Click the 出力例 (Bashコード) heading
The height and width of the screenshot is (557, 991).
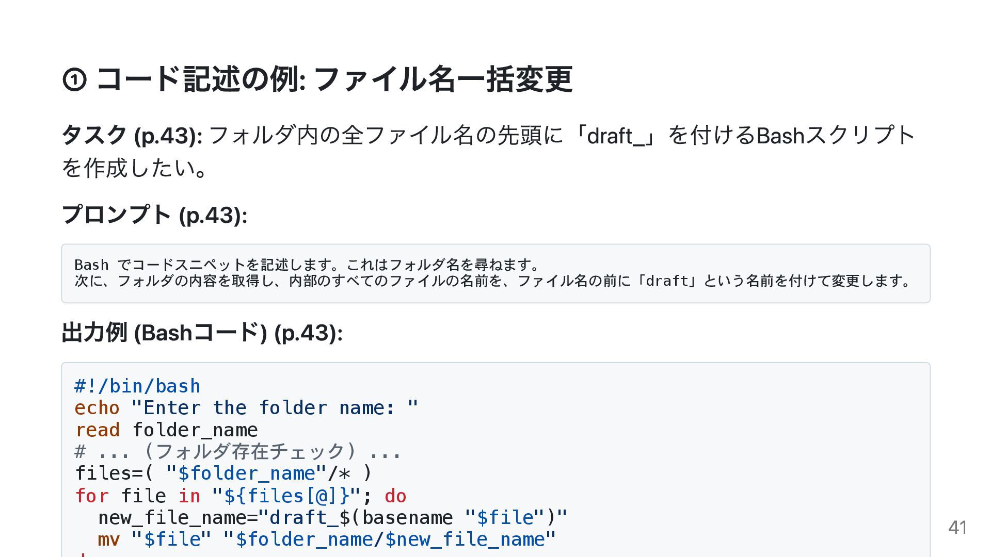(202, 333)
